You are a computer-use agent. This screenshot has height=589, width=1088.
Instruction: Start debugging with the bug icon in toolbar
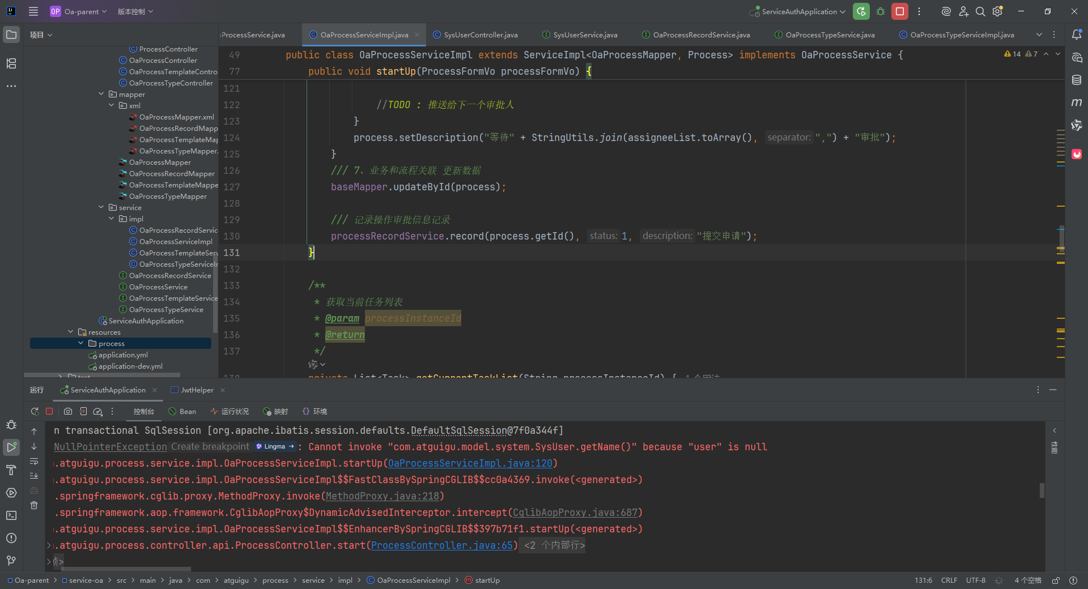click(x=881, y=11)
